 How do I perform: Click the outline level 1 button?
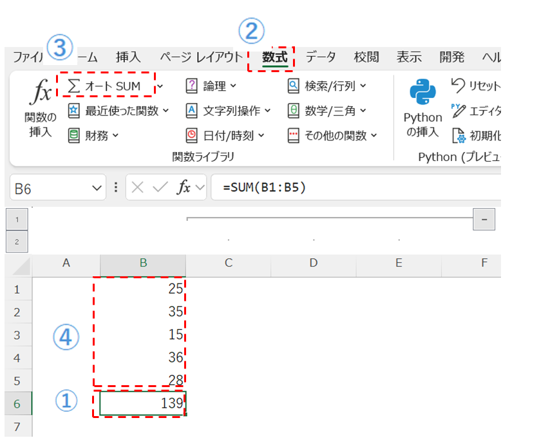16,220
